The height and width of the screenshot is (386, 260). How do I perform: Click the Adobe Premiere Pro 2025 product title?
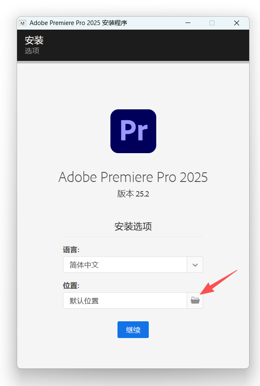pos(133,177)
